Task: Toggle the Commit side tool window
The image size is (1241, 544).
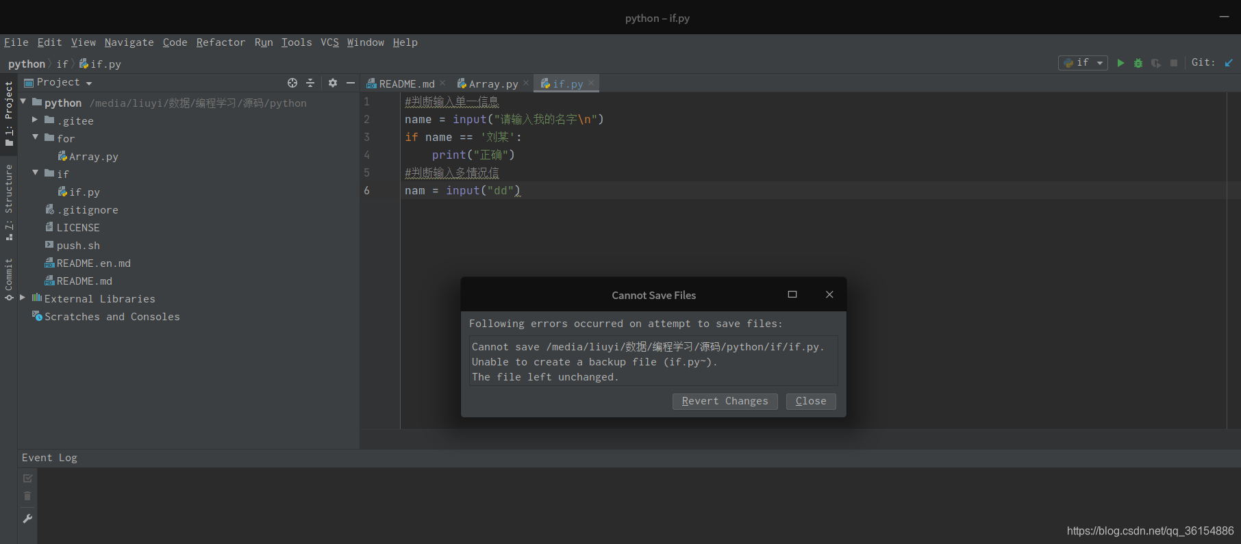Action: pyautogui.click(x=8, y=279)
